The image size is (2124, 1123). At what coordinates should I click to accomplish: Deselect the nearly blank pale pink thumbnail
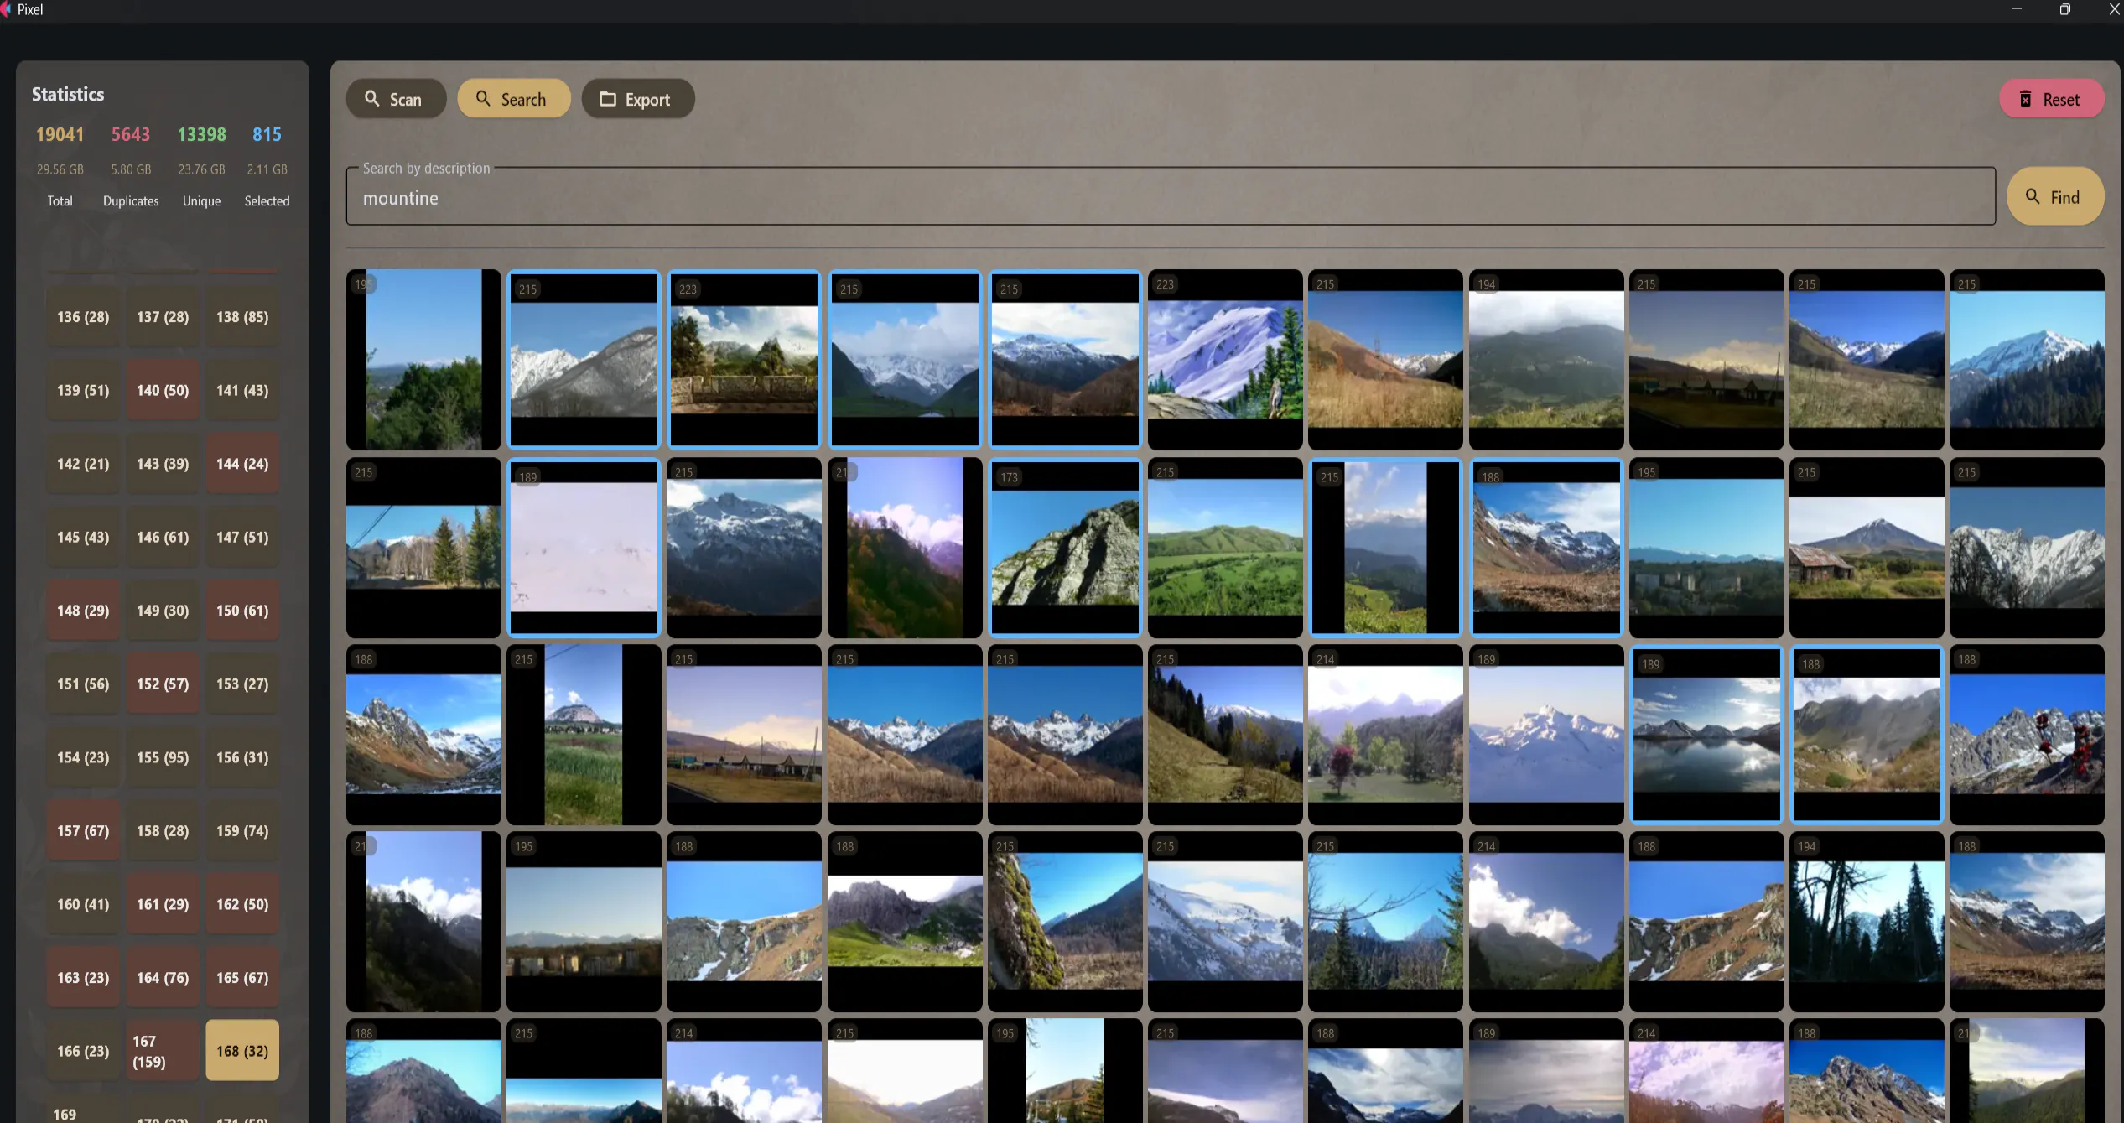[584, 547]
